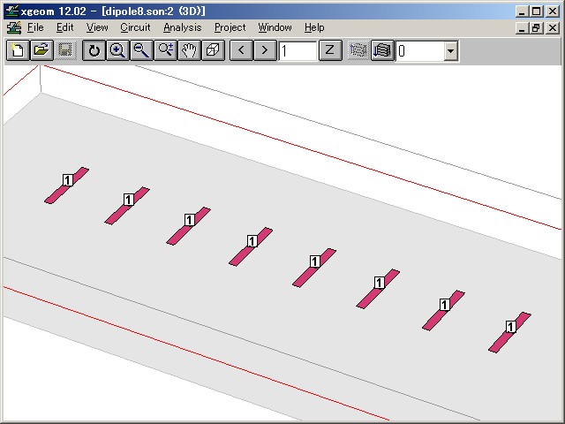Click port 1 label on fifth dipole
The image size is (565, 424).
(315, 261)
